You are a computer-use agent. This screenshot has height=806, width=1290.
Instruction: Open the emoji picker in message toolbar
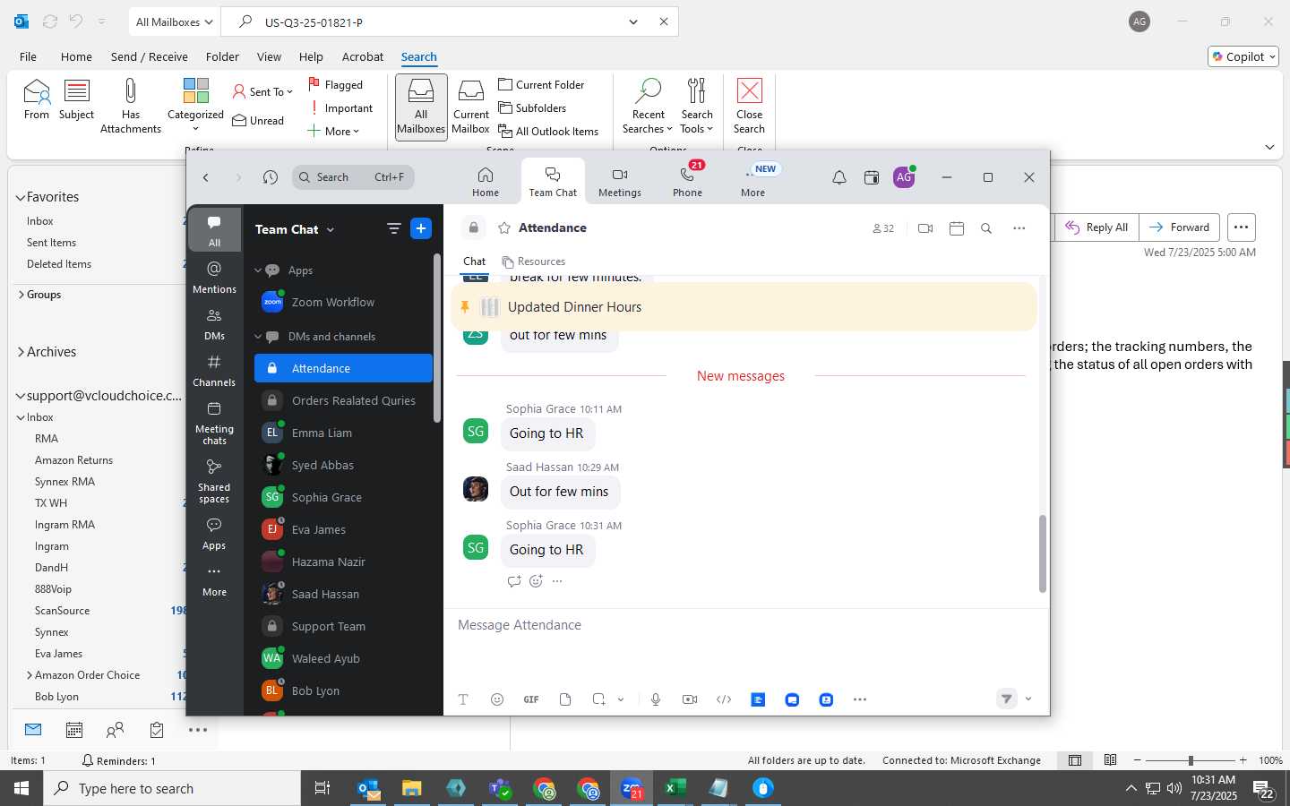click(x=497, y=699)
